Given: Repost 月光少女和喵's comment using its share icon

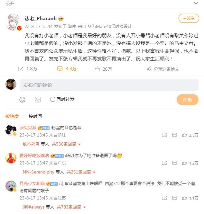Looking at the screenshot, I should click(164, 198).
